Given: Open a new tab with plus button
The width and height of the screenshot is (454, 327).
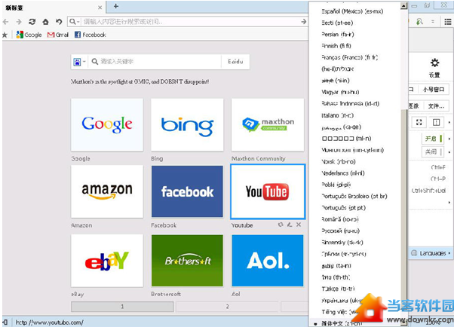Looking at the screenshot, I should [x=116, y=6].
